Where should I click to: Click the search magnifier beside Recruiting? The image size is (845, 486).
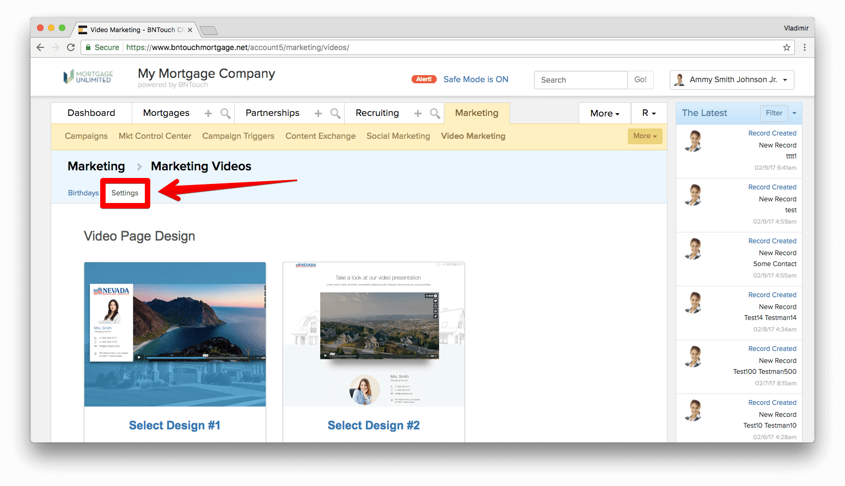click(434, 113)
